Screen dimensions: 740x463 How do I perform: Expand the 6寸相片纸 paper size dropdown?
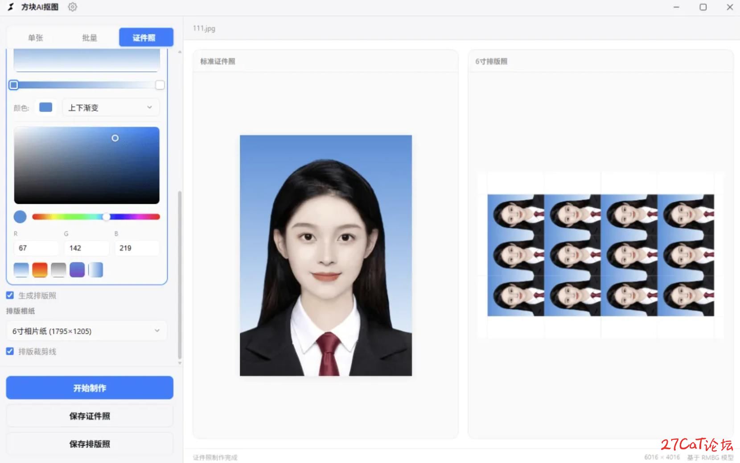point(86,331)
